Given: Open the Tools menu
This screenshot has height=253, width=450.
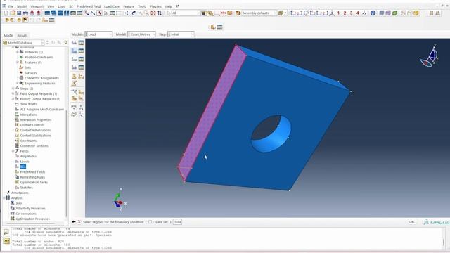Looking at the screenshot, I should click(142, 6).
